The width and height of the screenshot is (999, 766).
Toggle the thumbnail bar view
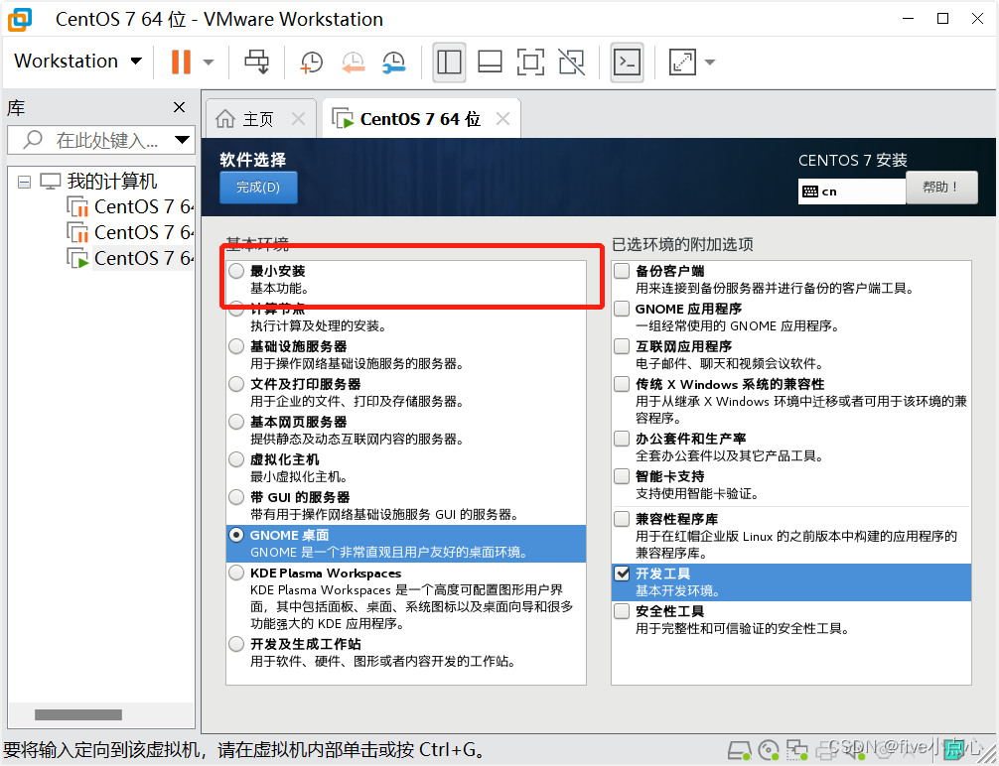pyautogui.click(x=490, y=62)
